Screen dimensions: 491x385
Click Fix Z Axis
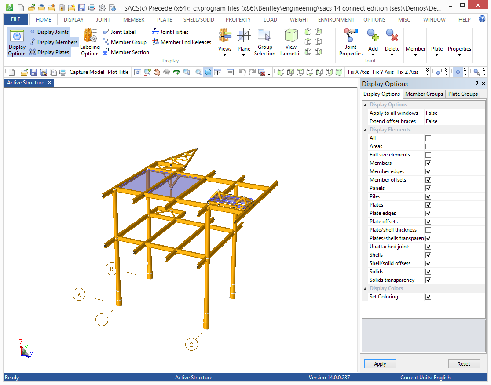pos(408,72)
